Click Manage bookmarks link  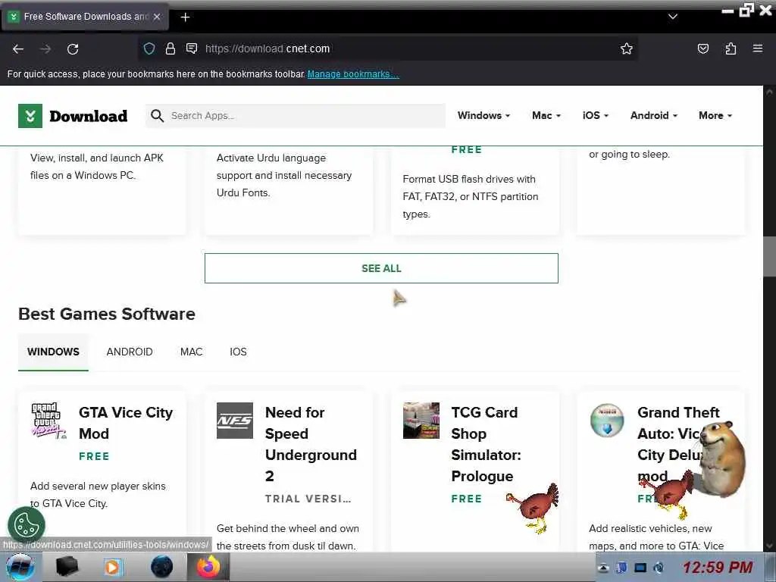coord(353,74)
